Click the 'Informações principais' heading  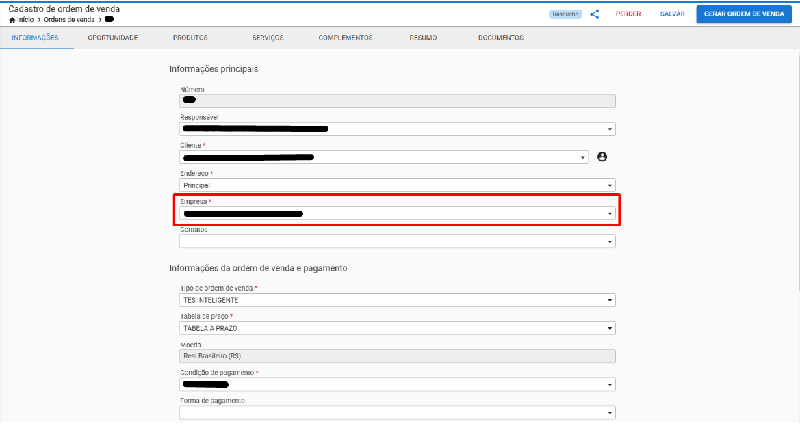tap(214, 69)
